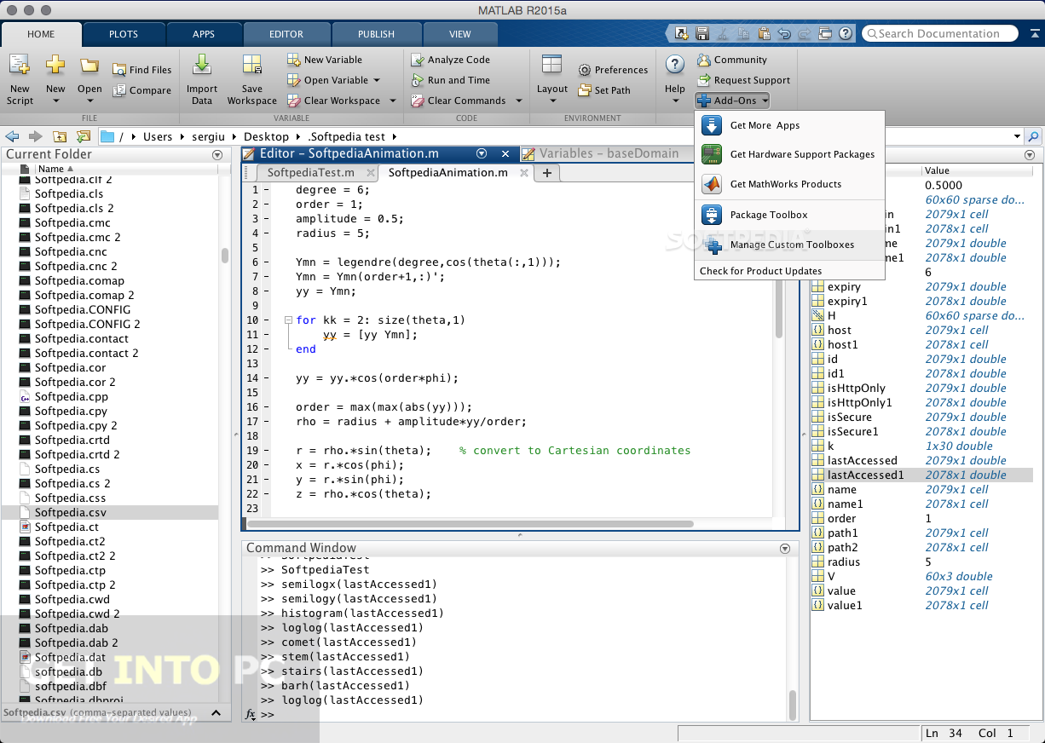
Task: Click the Analyze Code icon
Action: [x=418, y=60]
